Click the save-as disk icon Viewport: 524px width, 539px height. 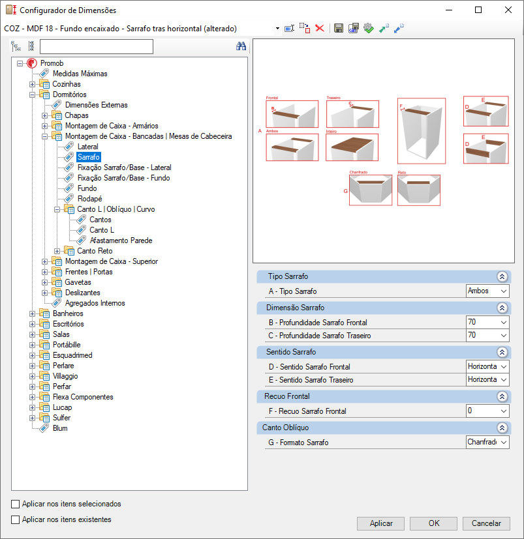353,28
